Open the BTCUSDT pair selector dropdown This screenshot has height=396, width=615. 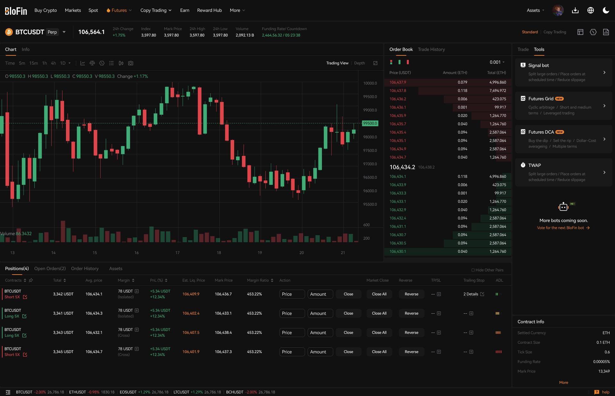click(64, 32)
